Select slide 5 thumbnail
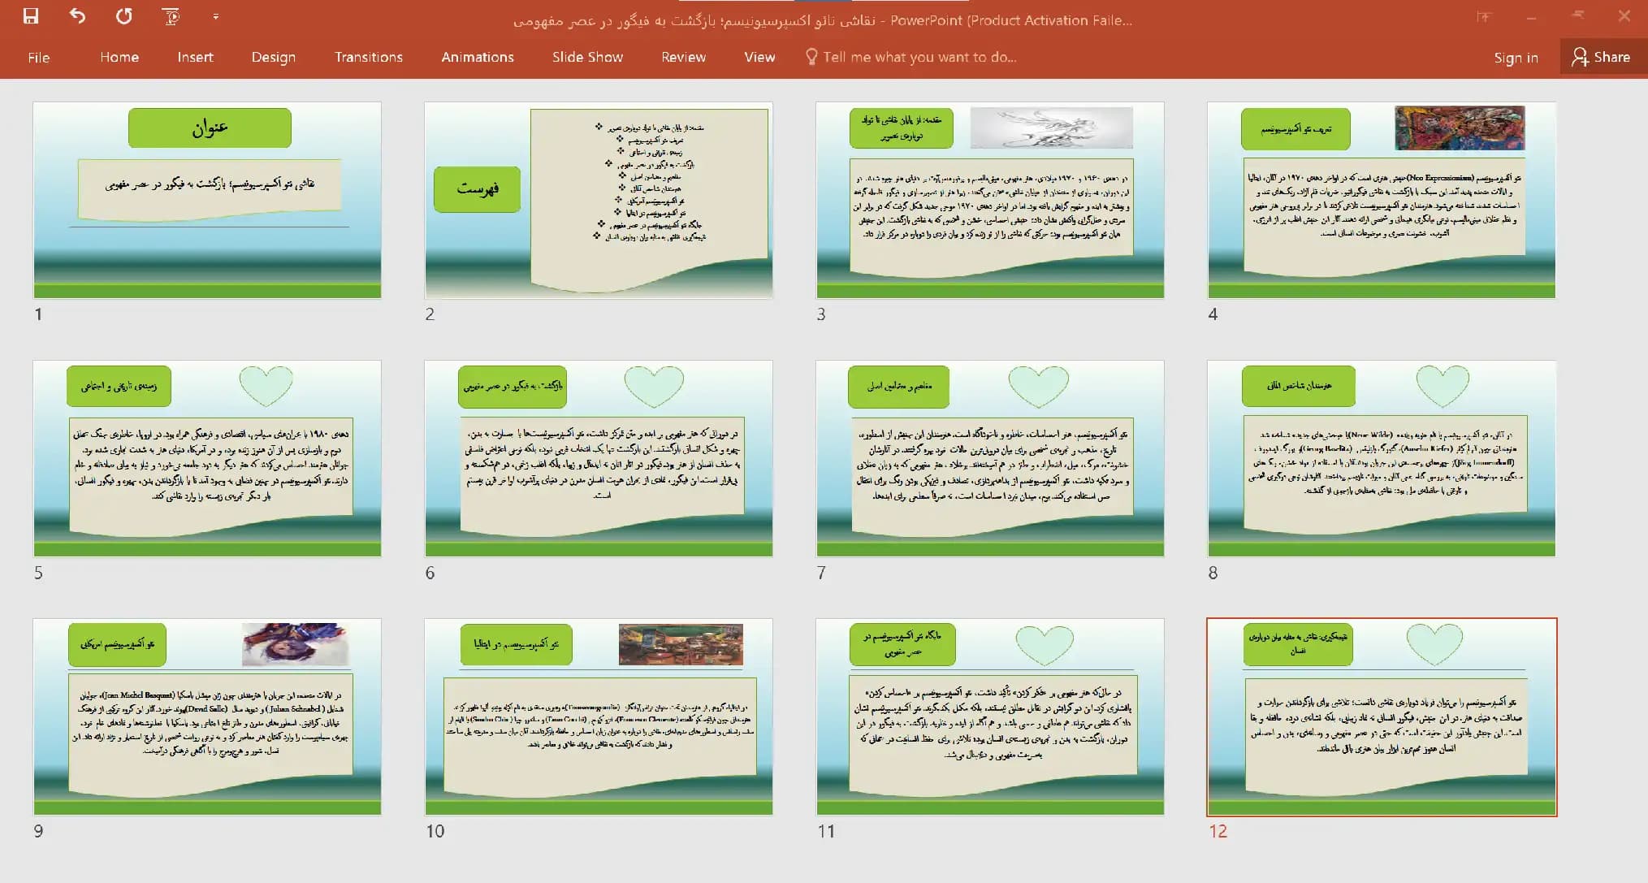The height and width of the screenshot is (883, 1648). coord(207,459)
